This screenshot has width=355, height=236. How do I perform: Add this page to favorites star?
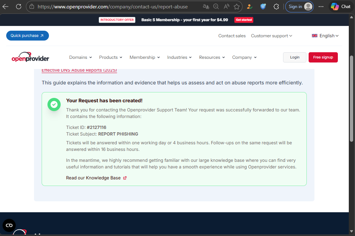point(237,7)
